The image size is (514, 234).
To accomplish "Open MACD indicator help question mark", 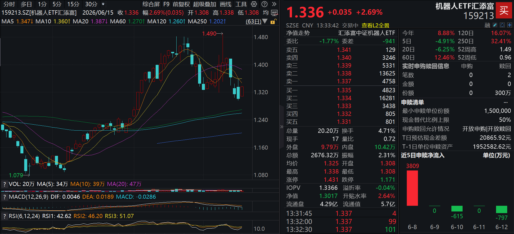I will (x=4, y=197).
